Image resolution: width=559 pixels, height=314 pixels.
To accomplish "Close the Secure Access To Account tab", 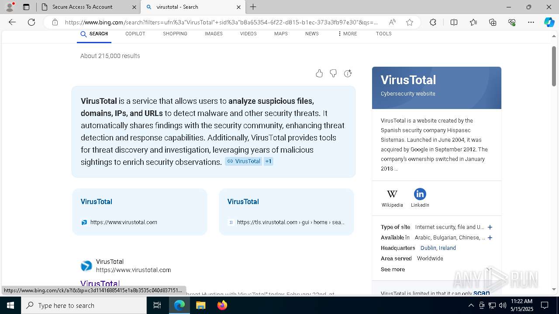I will coord(134,7).
